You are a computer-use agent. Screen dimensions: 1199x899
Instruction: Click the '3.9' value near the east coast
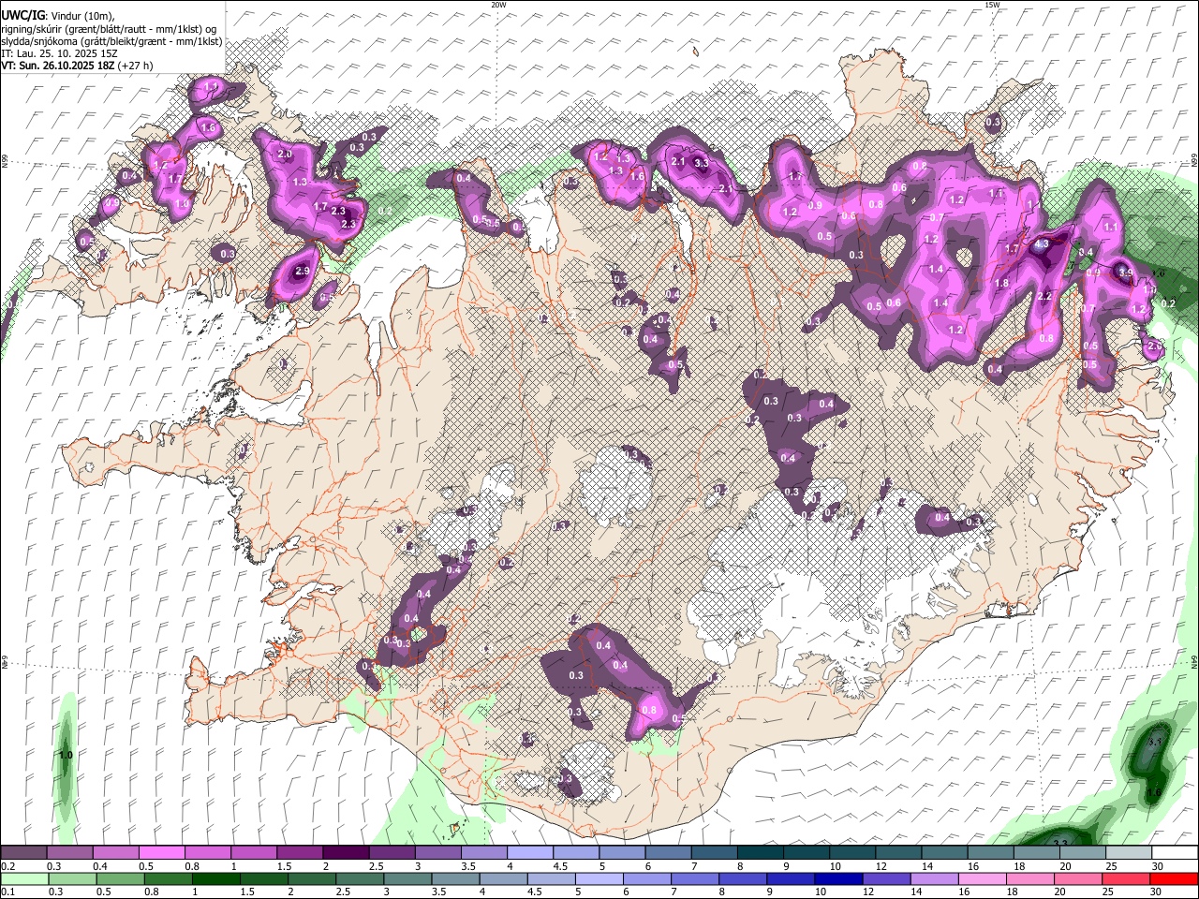[x=1125, y=273]
